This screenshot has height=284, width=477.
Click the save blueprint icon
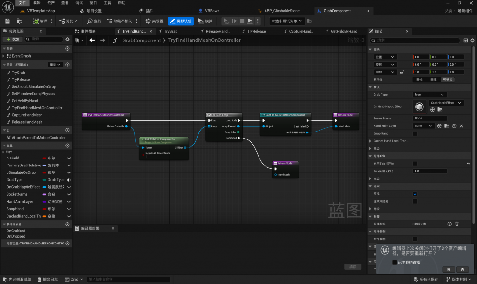[7, 21]
